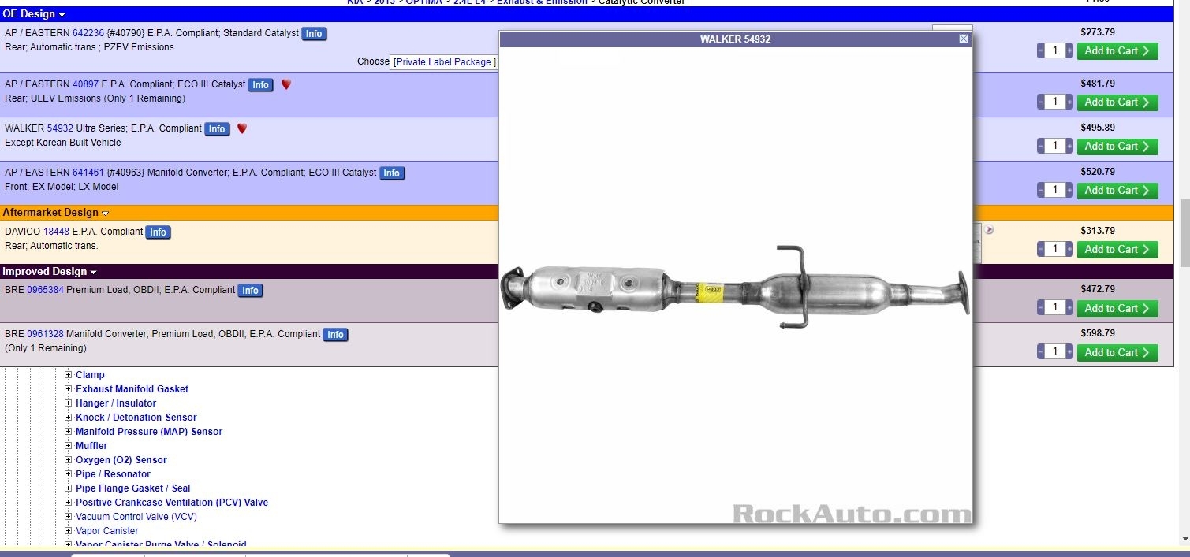
Task: Open Info for AP/EASTERN 642236
Action: coord(314,34)
